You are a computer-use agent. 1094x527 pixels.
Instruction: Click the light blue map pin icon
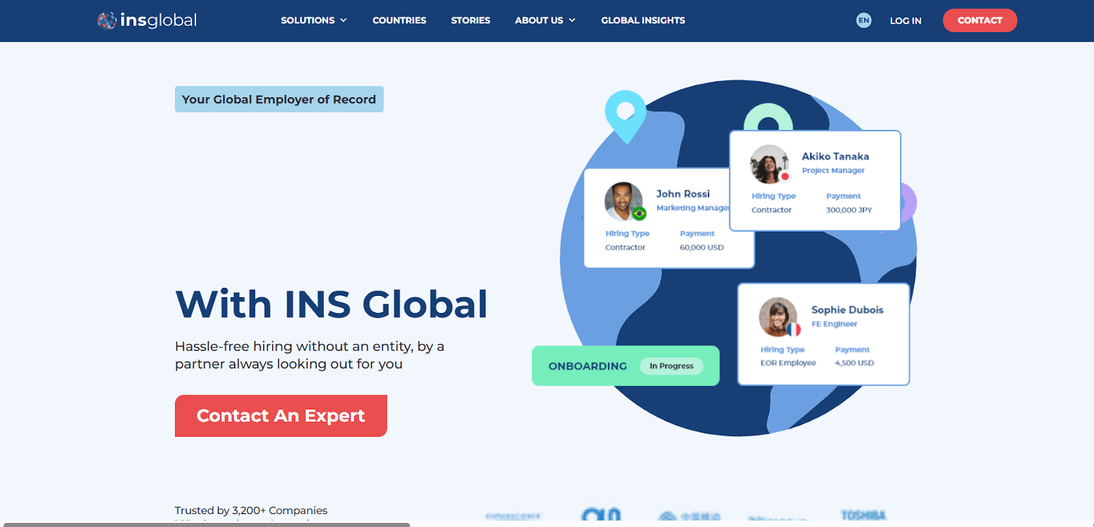(626, 116)
